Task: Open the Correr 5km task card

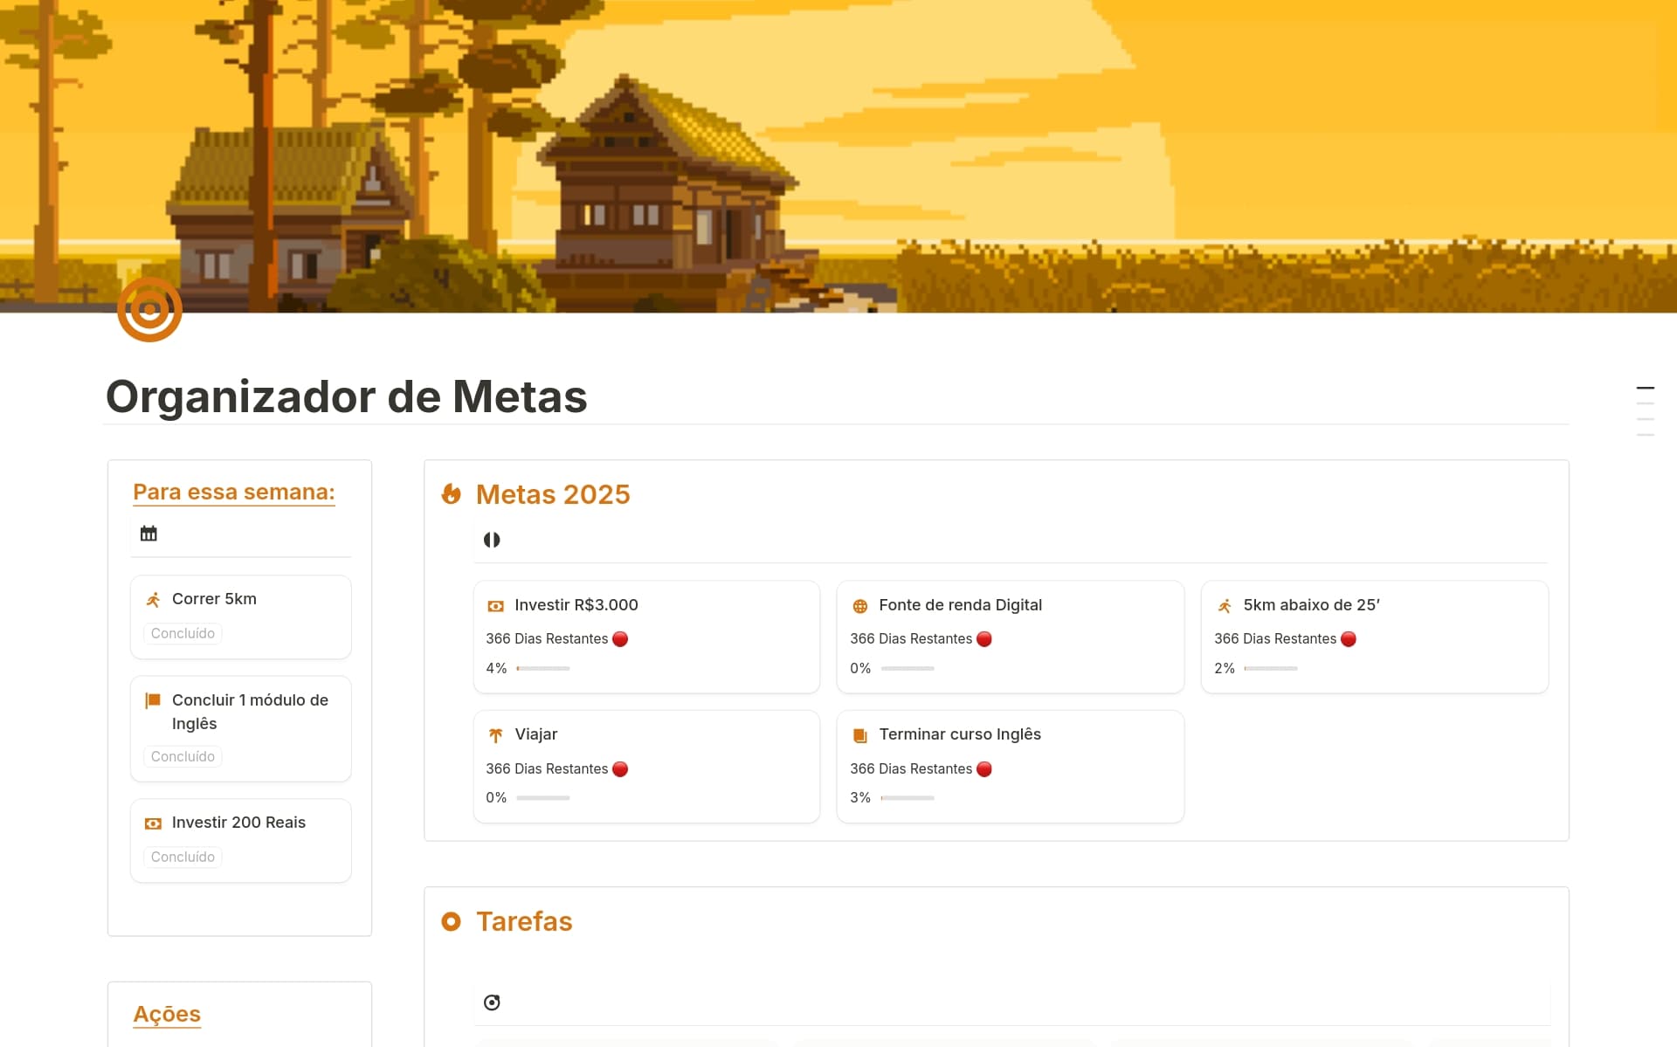Action: click(241, 617)
